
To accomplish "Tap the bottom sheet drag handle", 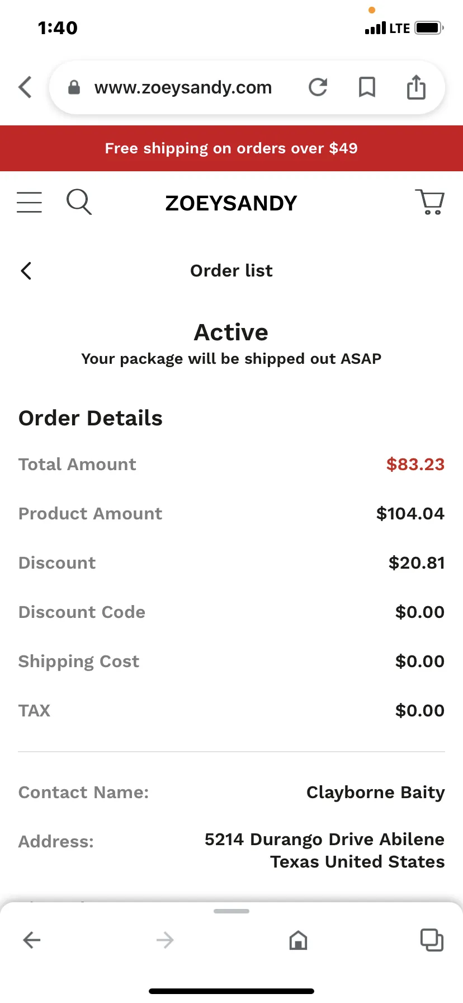I will tap(232, 911).
